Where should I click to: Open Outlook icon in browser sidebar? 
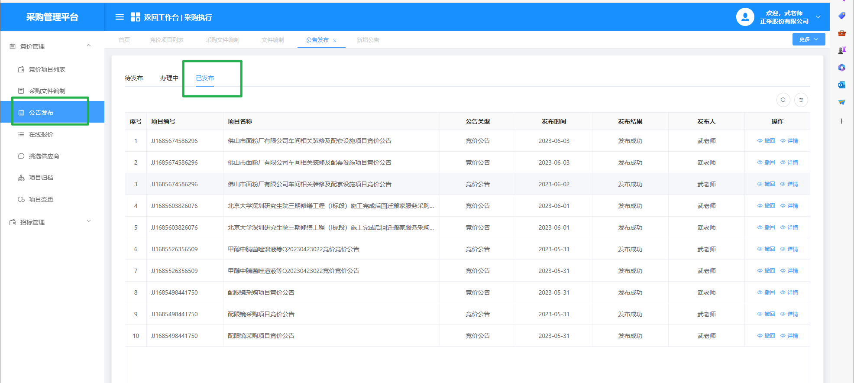point(841,85)
